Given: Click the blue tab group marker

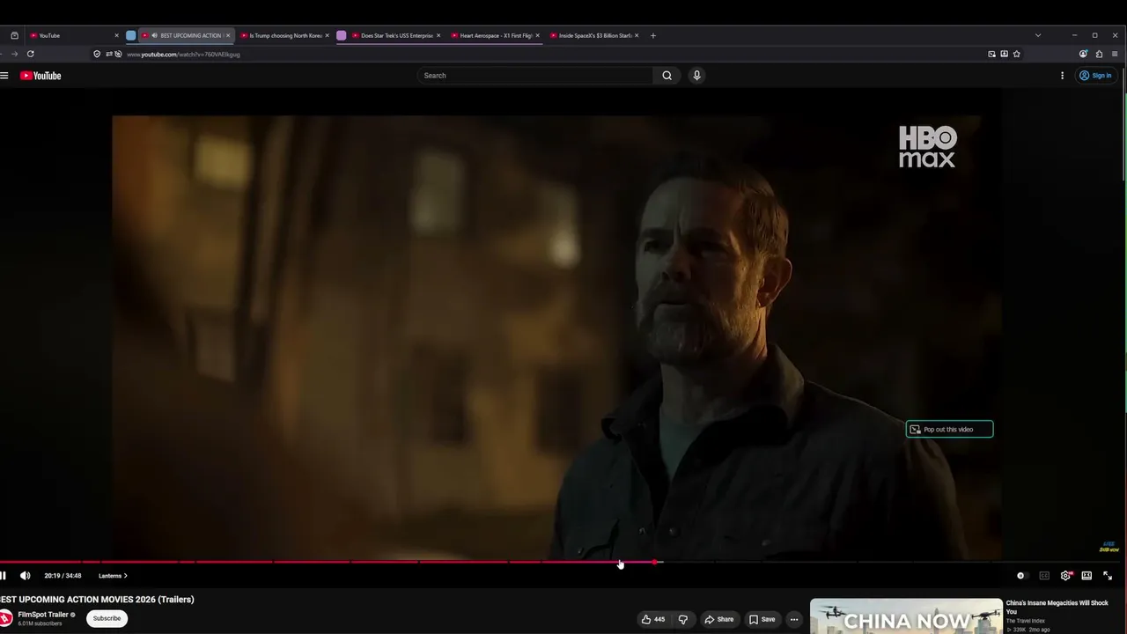Looking at the screenshot, I should pos(130,35).
